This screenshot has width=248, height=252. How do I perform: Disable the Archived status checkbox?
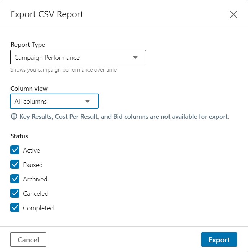(x=15, y=179)
